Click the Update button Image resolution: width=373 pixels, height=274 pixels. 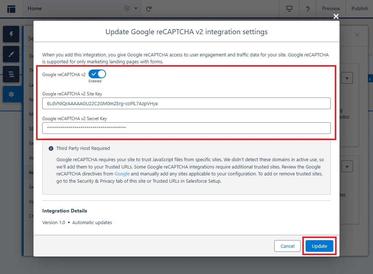(319, 246)
